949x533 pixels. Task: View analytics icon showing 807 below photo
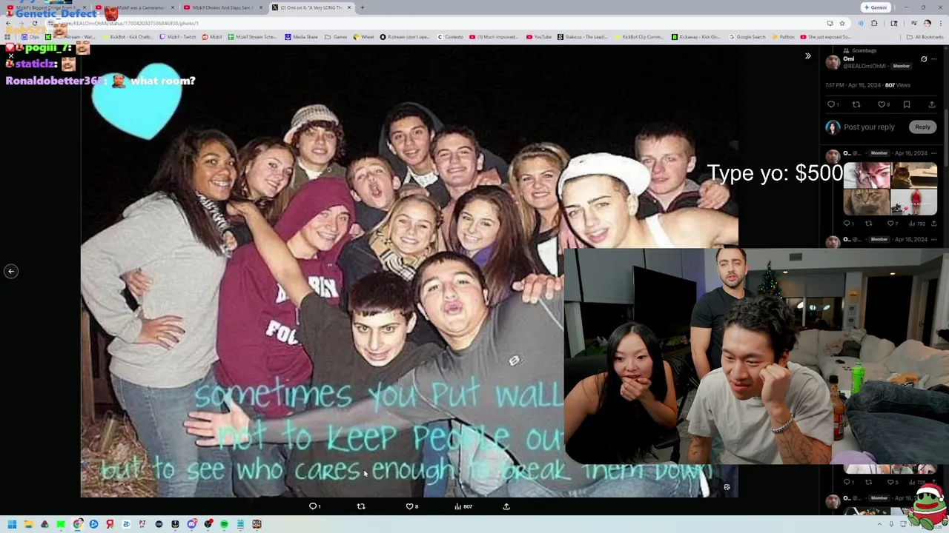tap(463, 506)
